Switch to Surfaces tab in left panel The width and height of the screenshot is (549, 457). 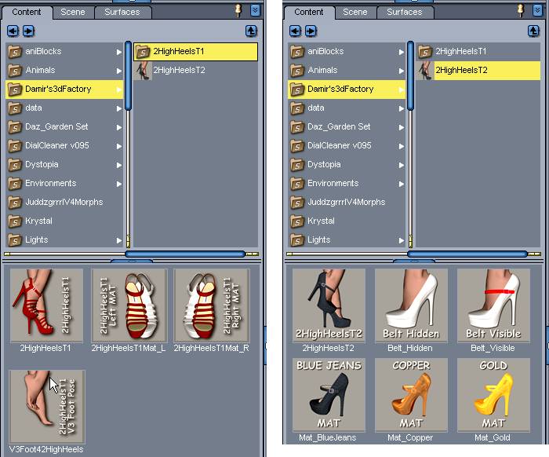(122, 13)
